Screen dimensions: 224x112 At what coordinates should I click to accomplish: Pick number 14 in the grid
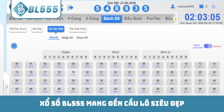[214, 65]
